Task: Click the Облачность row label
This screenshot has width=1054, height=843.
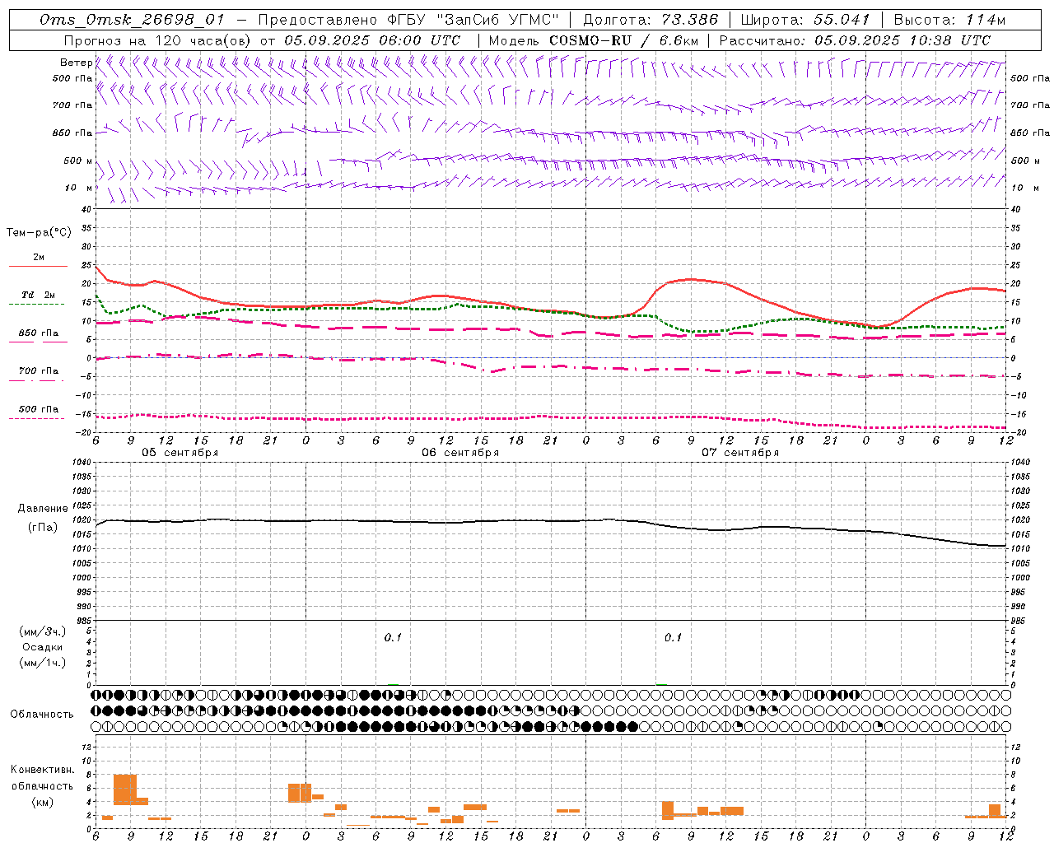Action: (42, 715)
